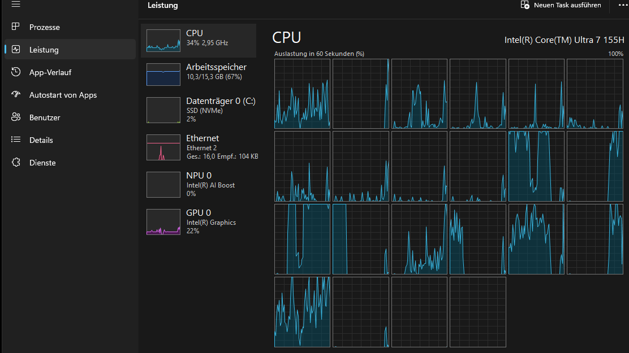Click the GPU 22% usage value
This screenshot has width=629, height=353.
[x=192, y=231]
